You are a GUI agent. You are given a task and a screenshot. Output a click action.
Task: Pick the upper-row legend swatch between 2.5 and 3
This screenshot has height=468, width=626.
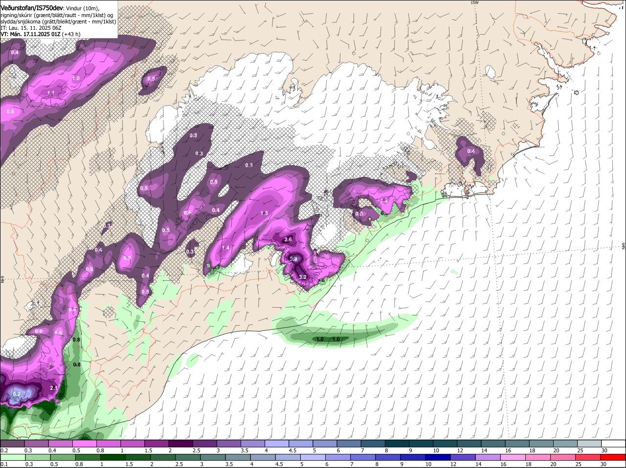coord(204,444)
